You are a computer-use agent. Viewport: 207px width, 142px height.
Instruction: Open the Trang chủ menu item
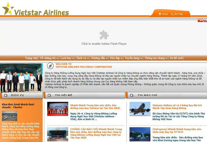31,58
